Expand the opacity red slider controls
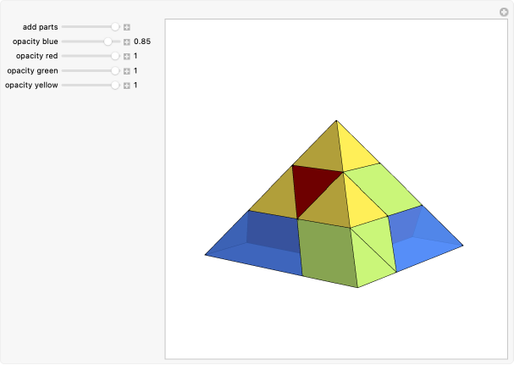Viewport: 514px width, 365px height. point(126,56)
